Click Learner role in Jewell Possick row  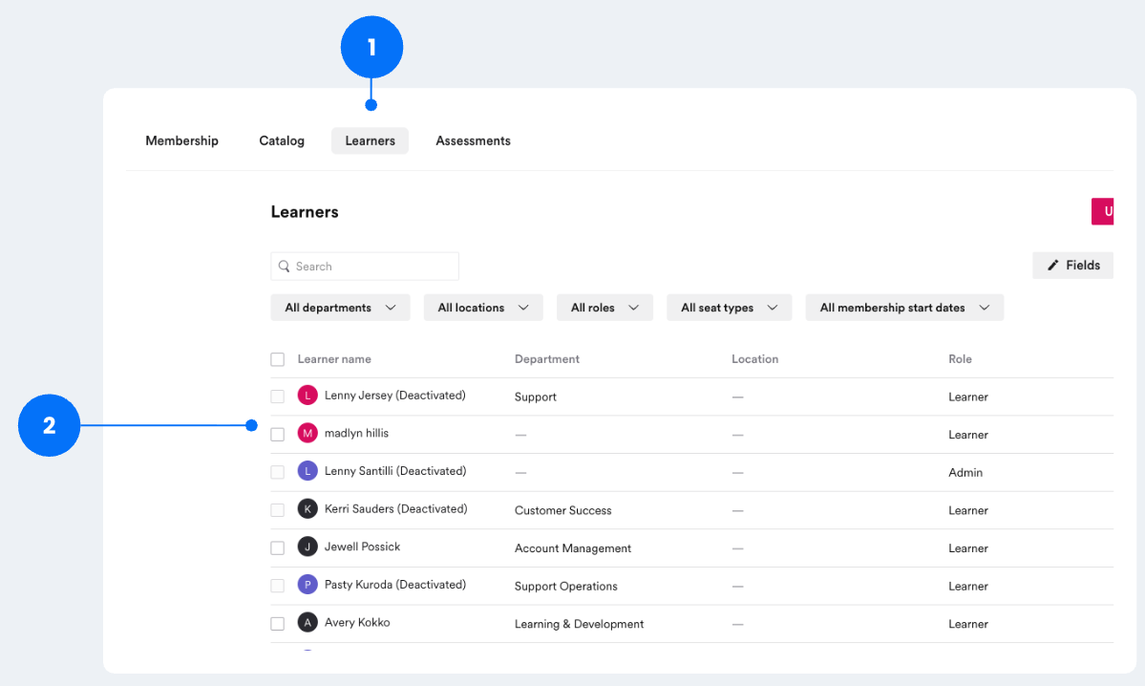(968, 548)
